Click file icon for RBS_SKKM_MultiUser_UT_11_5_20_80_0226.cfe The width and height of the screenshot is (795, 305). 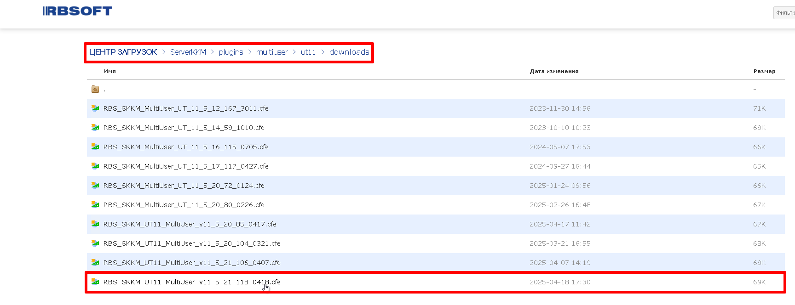pos(95,205)
